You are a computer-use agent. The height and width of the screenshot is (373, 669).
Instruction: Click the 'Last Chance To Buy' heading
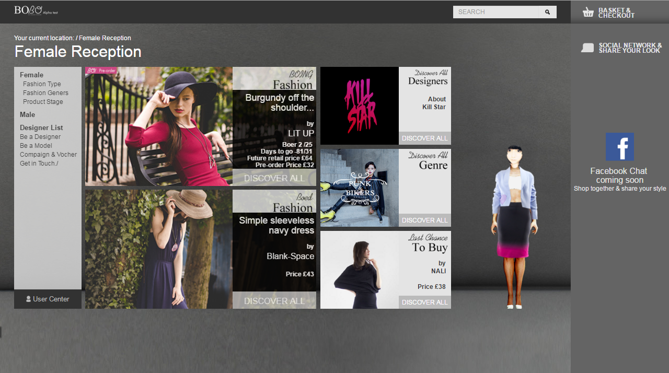tap(428, 243)
